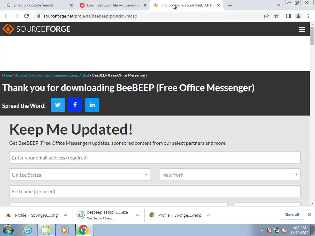Close the BeeBEEP tab
Viewport: 315px width, 236px height.
(x=218, y=6)
